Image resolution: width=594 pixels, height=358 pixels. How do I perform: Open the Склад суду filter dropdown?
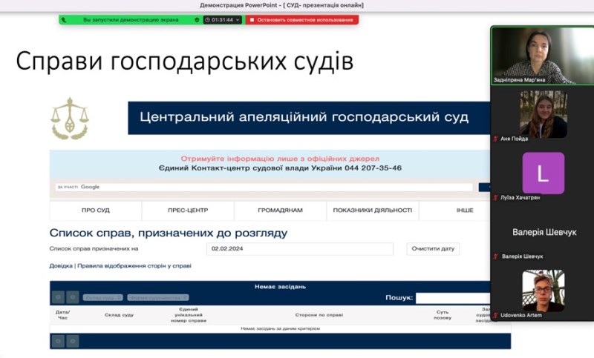(x=103, y=298)
